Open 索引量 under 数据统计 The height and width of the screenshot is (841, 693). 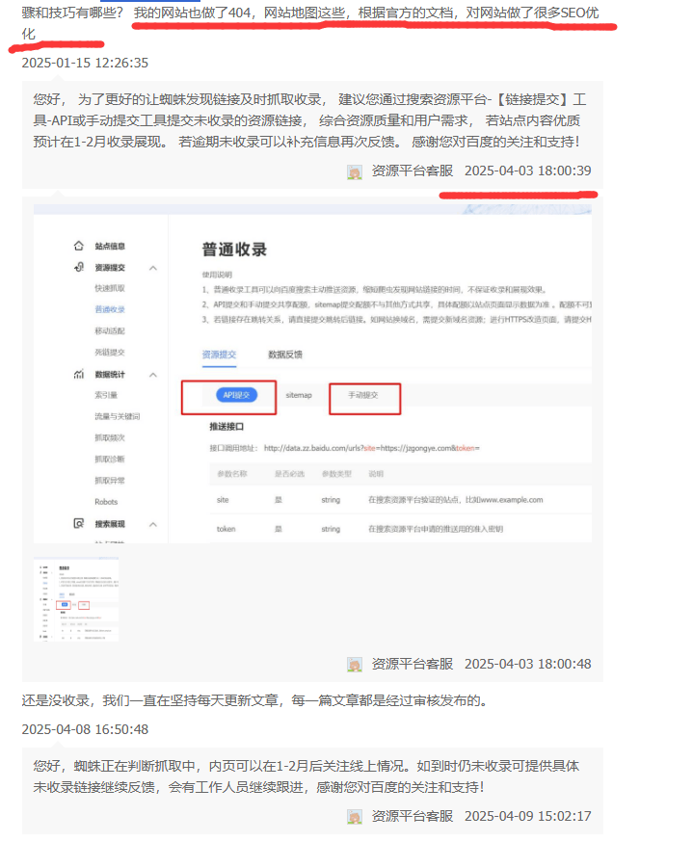click(106, 395)
